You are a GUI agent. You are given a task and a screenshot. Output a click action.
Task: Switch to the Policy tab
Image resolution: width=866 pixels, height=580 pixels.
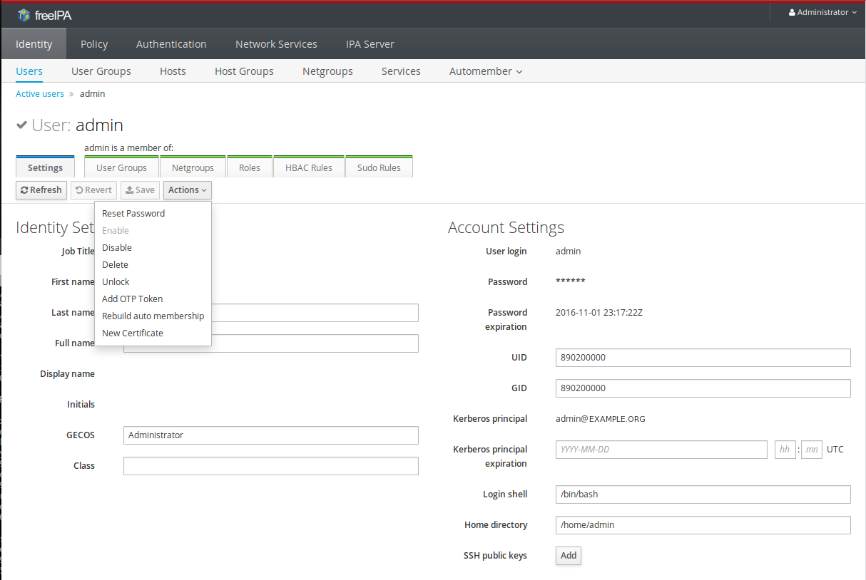[x=94, y=44]
